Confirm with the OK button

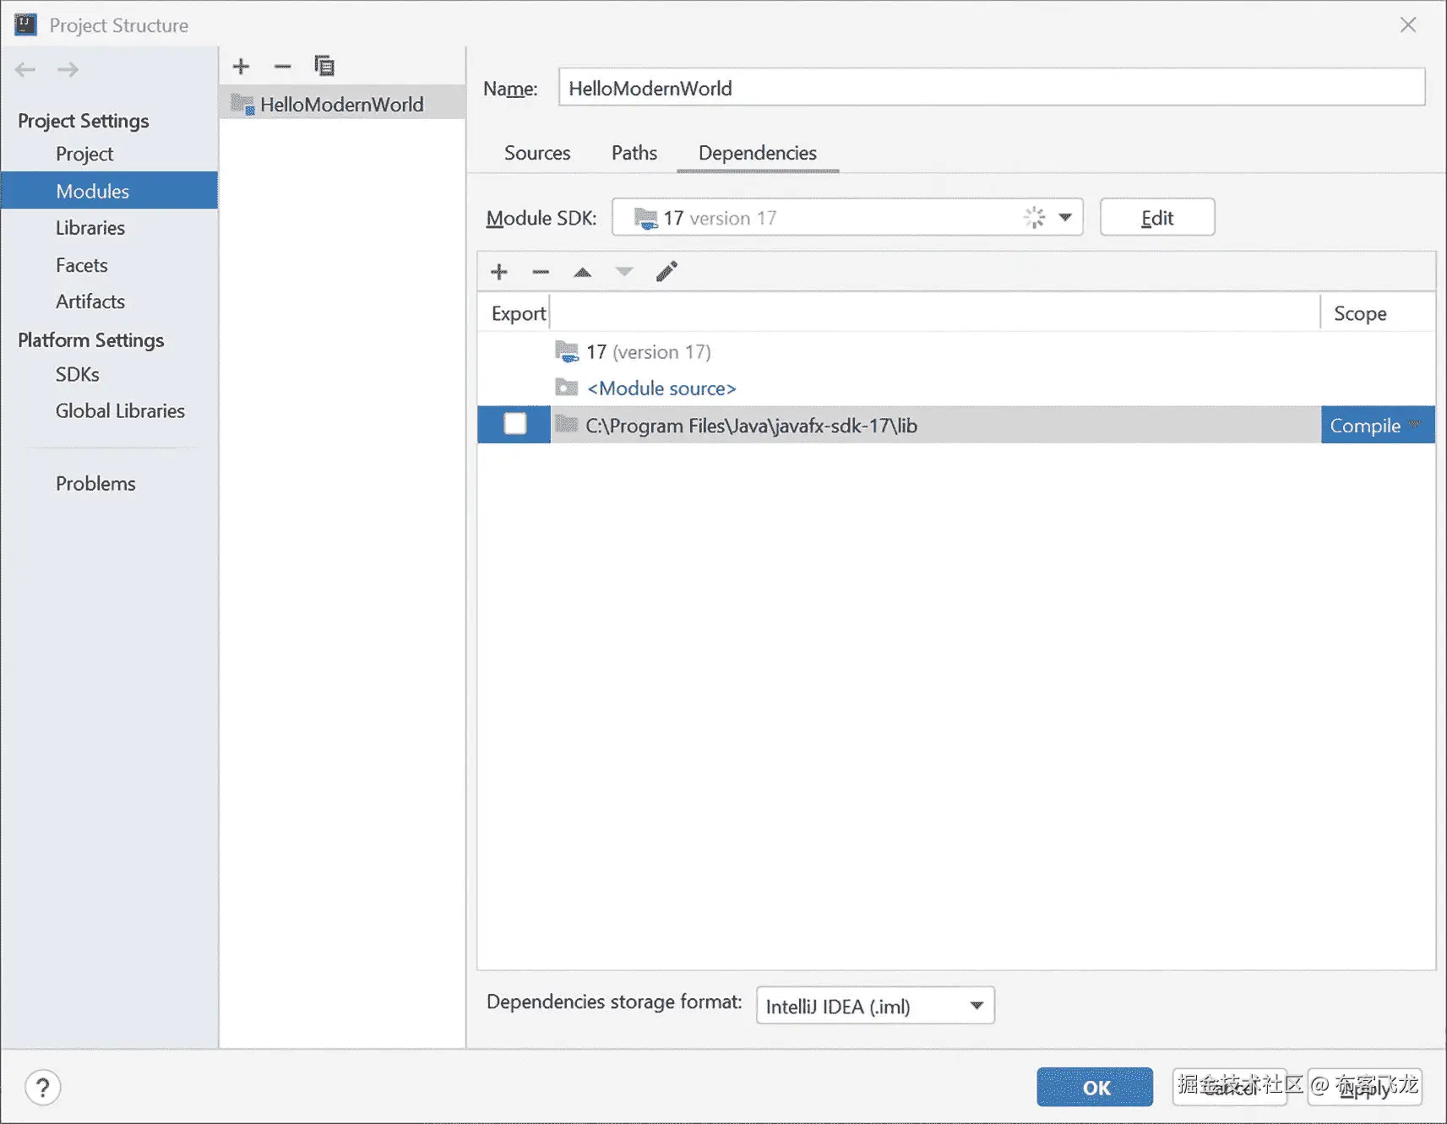tap(1095, 1088)
